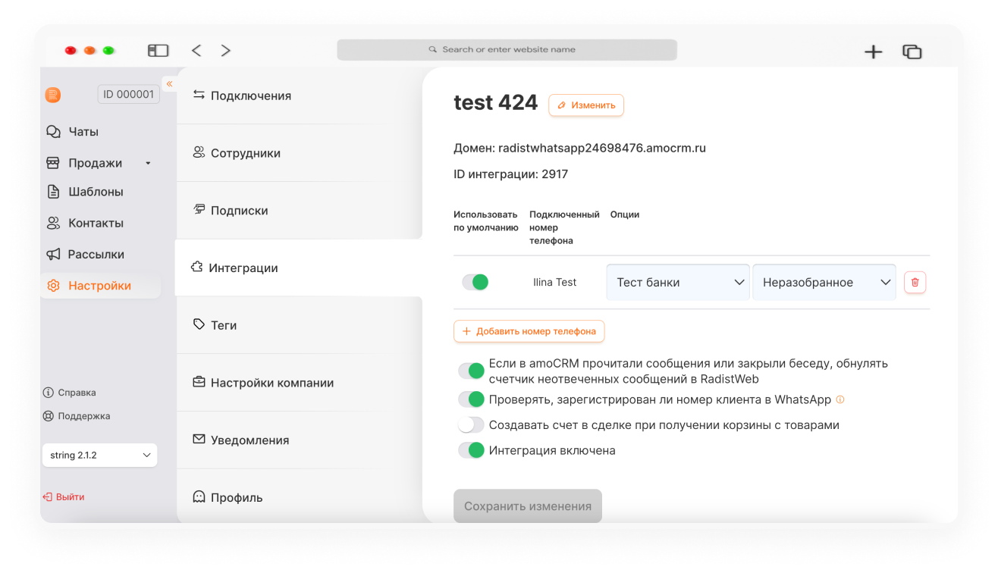Click the Настройки gear icon
The height and width of the screenshot is (573, 998).
[x=53, y=286]
